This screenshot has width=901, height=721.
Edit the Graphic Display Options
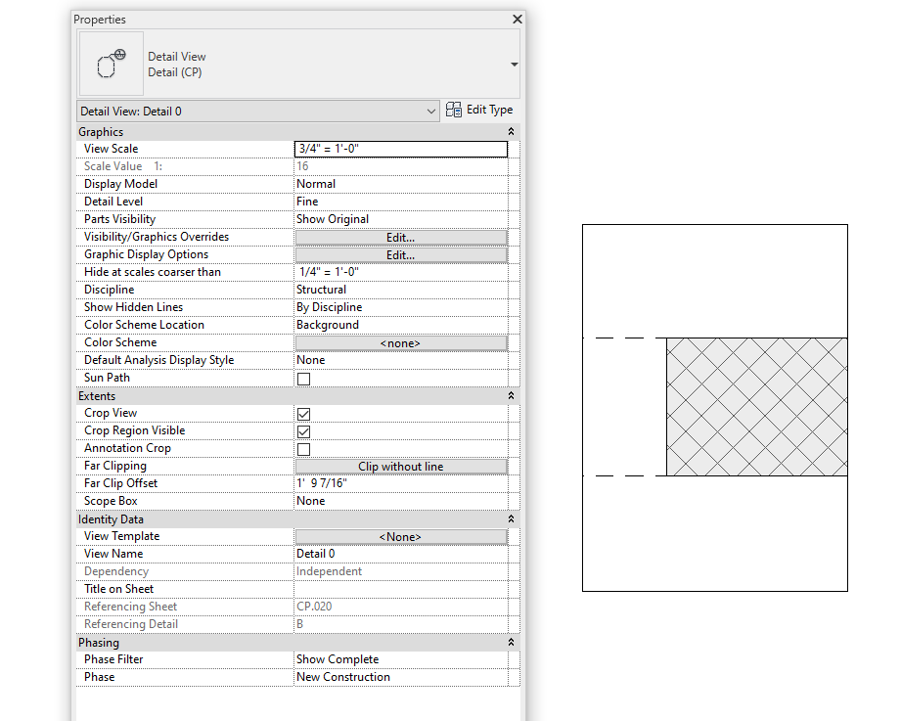[x=400, y=253]
